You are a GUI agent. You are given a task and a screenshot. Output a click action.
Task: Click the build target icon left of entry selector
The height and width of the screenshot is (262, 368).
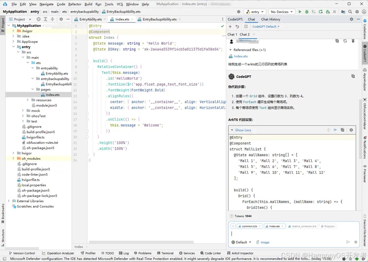238,12
